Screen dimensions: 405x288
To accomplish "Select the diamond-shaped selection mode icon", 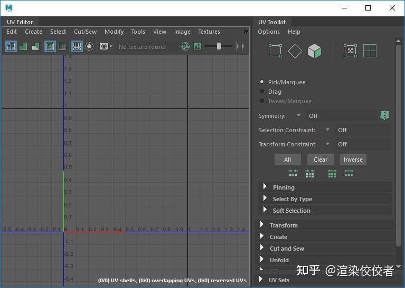I will [295, 51].
